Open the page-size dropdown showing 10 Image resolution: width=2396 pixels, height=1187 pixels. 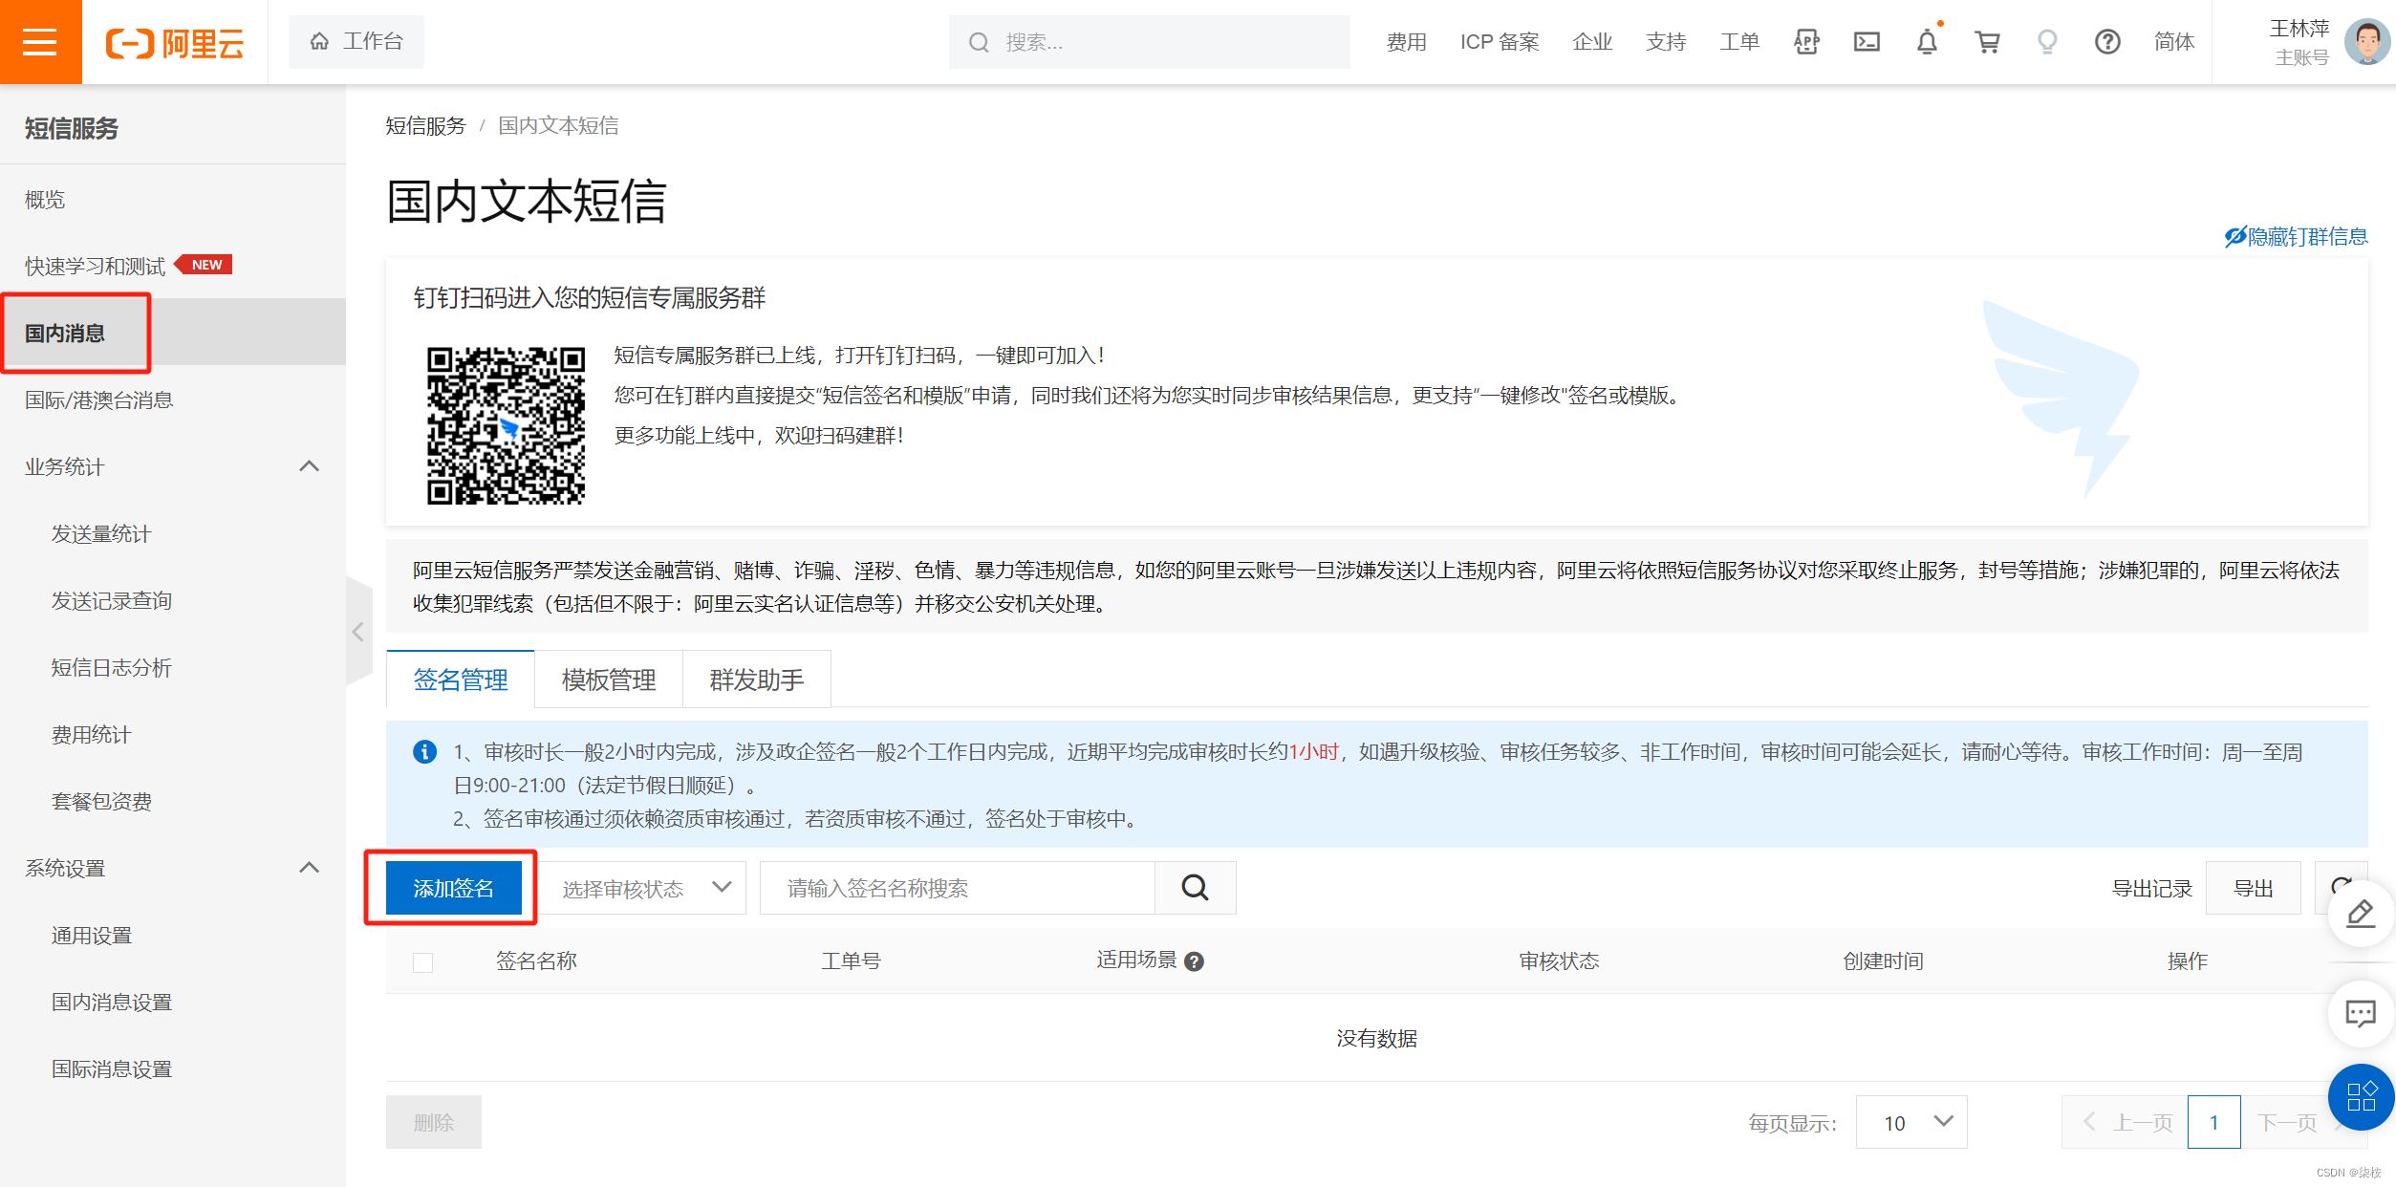[x=1911, y=1122]
